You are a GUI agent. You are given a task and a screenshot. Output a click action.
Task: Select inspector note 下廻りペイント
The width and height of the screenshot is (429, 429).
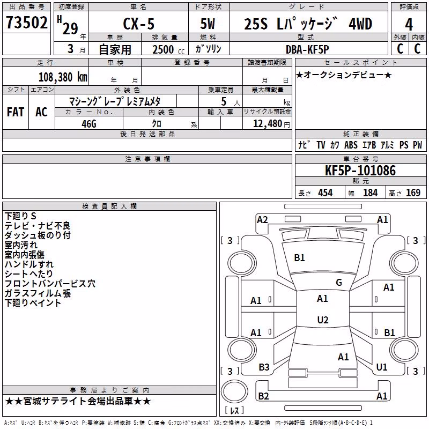pyautogui.click(x=33, y=302)
